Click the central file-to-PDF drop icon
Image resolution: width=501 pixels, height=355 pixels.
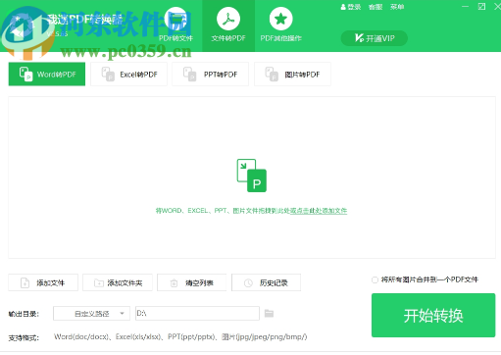tap(251, 176)
